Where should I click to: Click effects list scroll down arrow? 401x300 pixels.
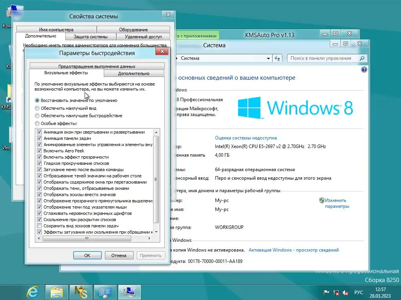coord(156,232)
